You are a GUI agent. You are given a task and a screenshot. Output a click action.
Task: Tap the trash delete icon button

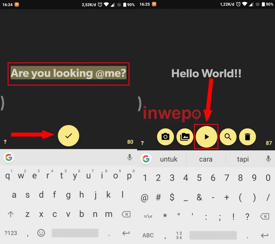(x=247, y=137)
